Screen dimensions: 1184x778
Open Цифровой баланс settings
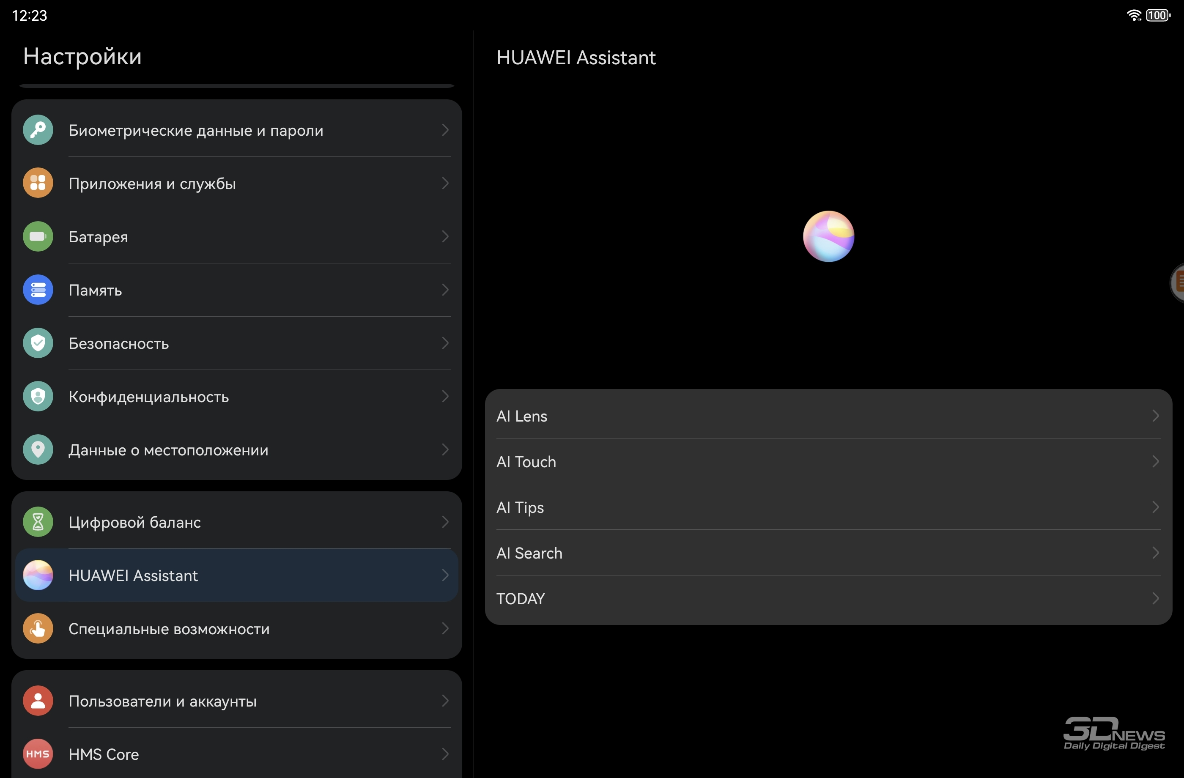click(237, 522)
